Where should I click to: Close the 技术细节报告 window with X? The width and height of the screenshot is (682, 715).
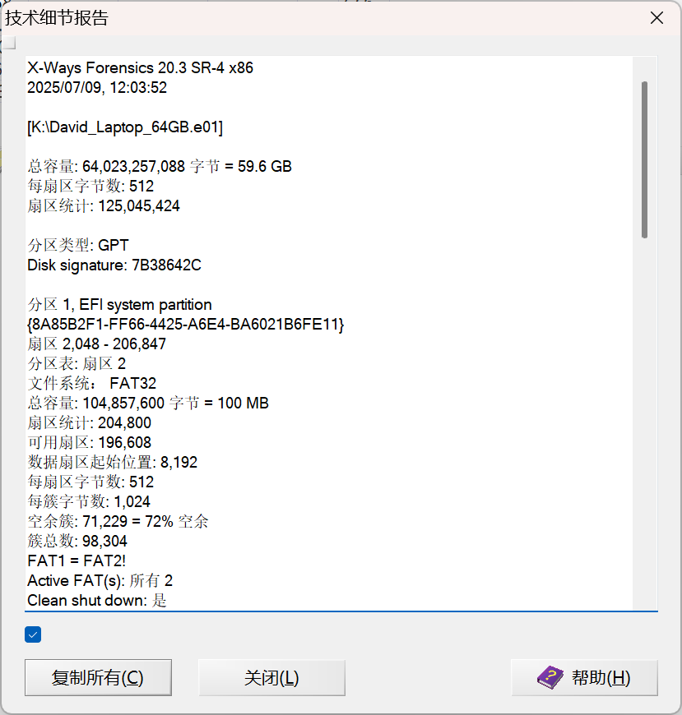coord(656,18)
